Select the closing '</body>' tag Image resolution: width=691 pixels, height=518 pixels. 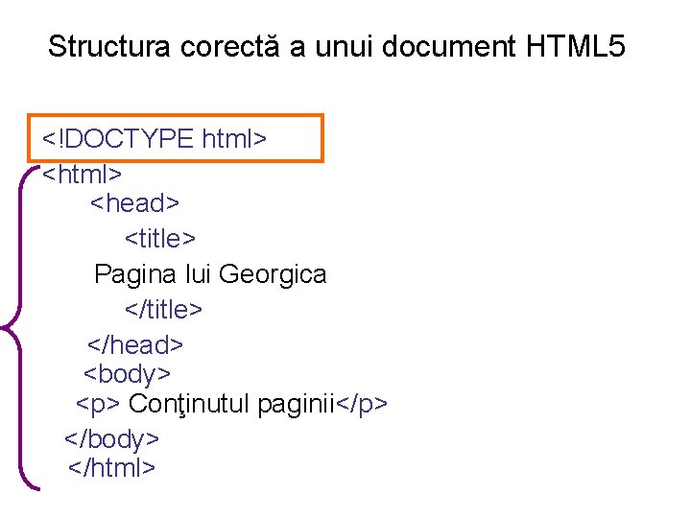point(111,440)
